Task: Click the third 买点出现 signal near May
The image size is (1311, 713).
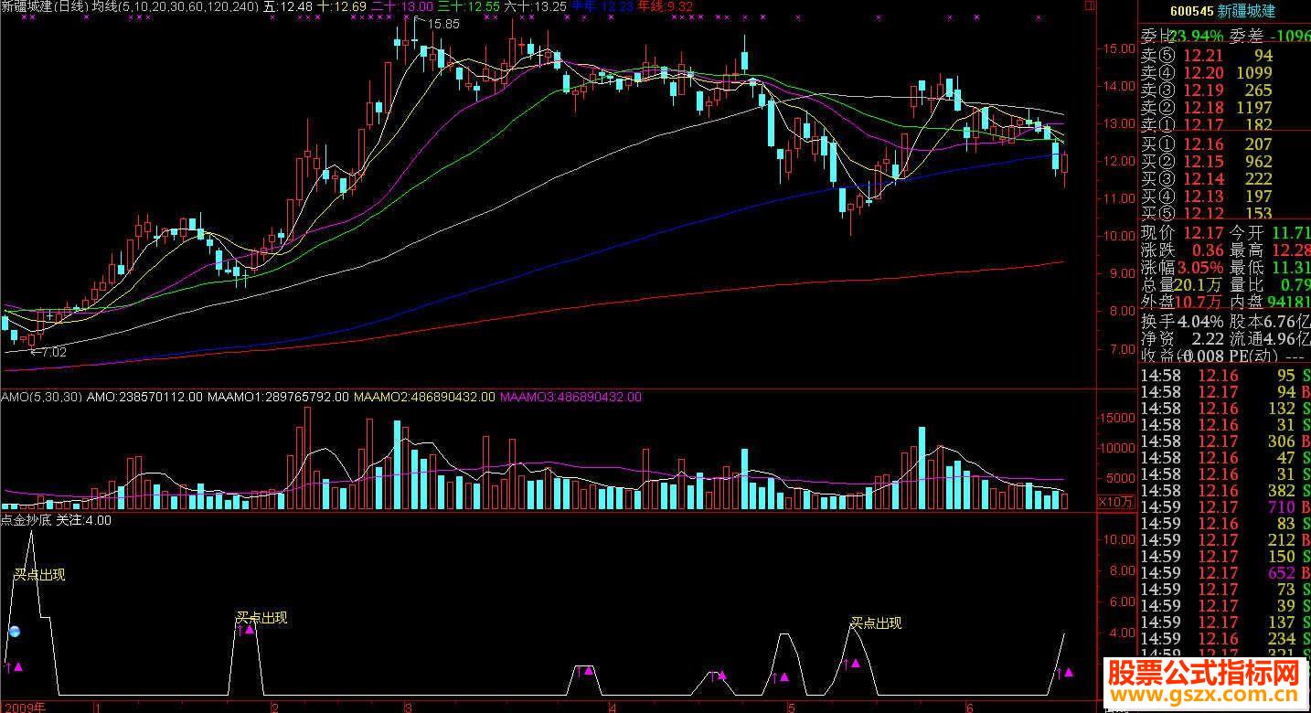Action: pos(876,623)
